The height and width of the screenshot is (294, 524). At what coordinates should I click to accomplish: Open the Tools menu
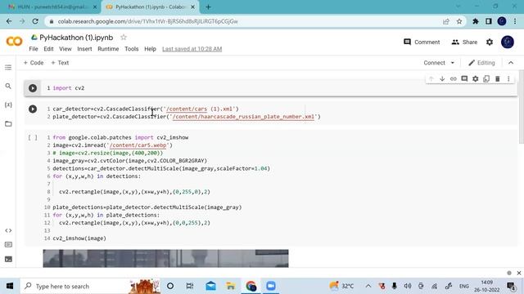point(132,49)
